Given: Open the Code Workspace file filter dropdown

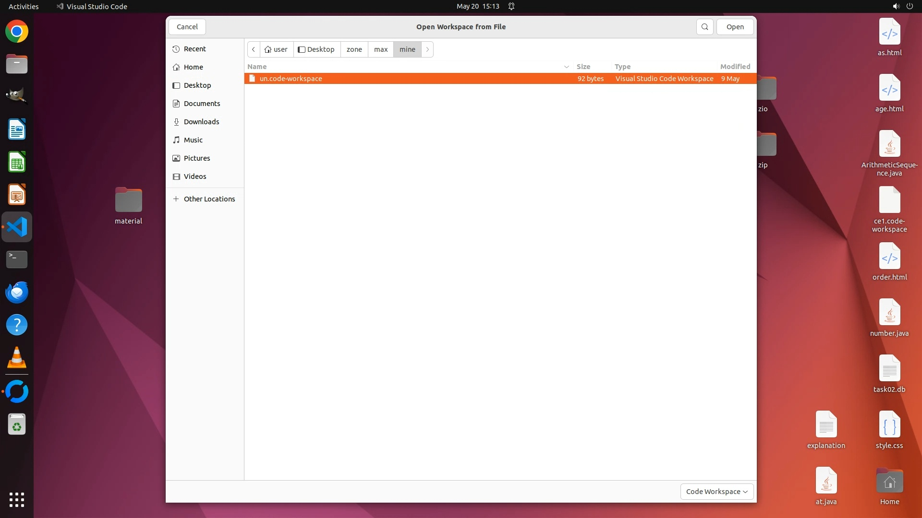Looking at the screenshot, I should [716, 492].
